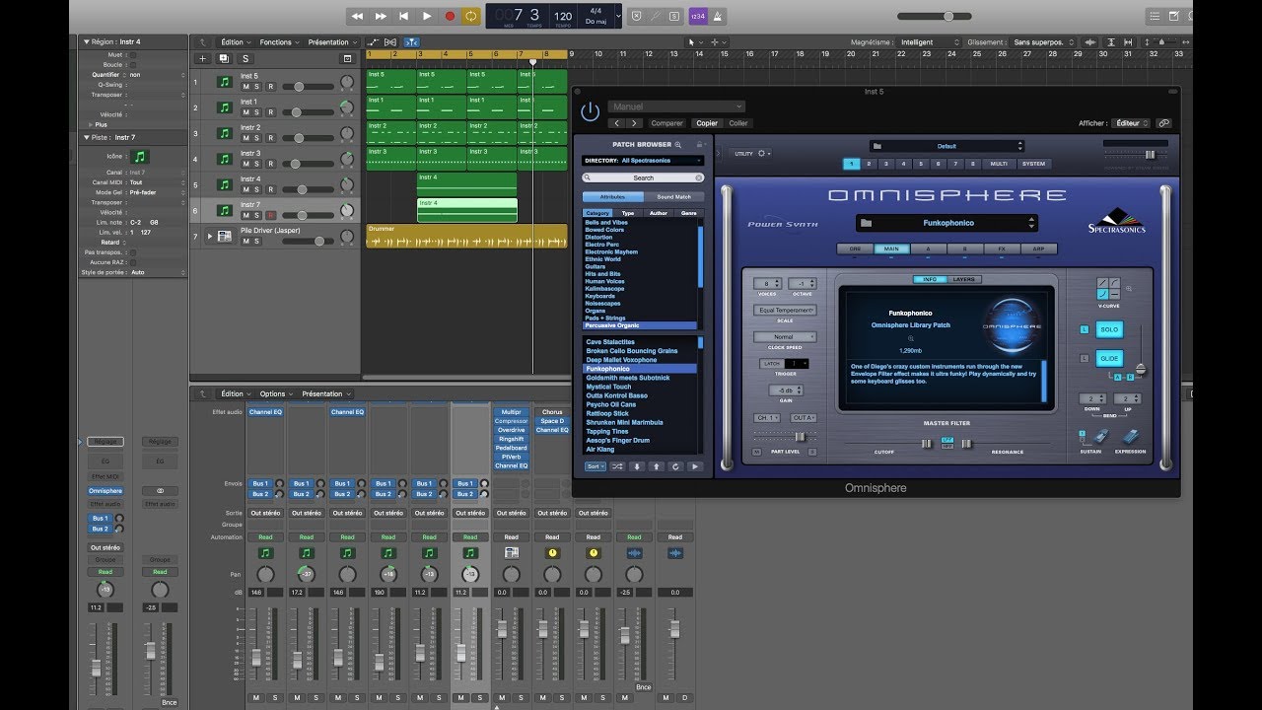The image size is (1262, 710).
Task: Mute the Pile Driver (Jasper) drummer track
Action: pos(245,242)
